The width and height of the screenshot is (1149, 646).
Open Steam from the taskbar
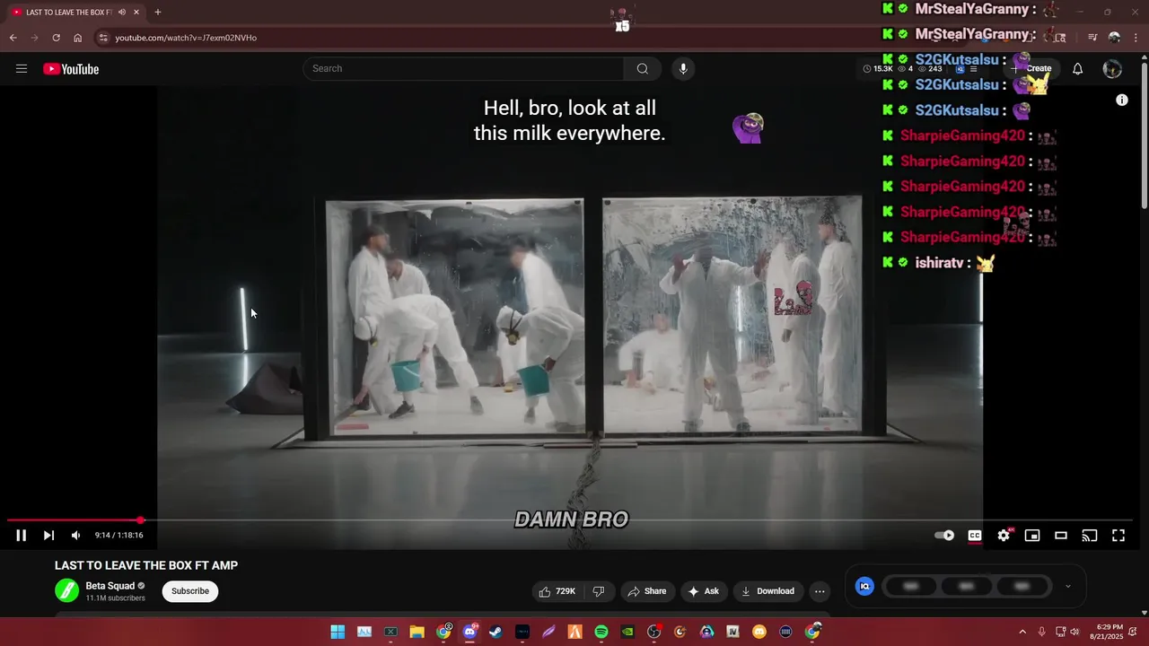496,632
